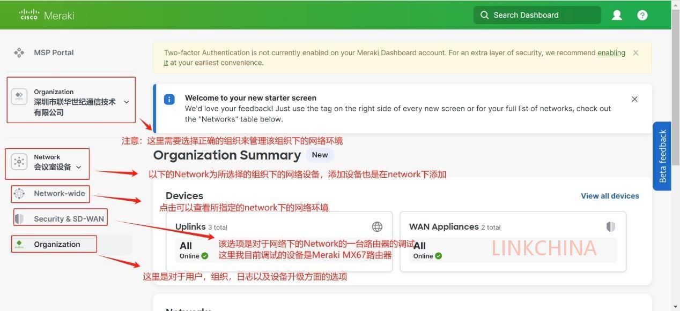The height and width of the screenshot is (311, 680).
Task: Close the welcome starter screen banner
Action: tap(634, 99)
